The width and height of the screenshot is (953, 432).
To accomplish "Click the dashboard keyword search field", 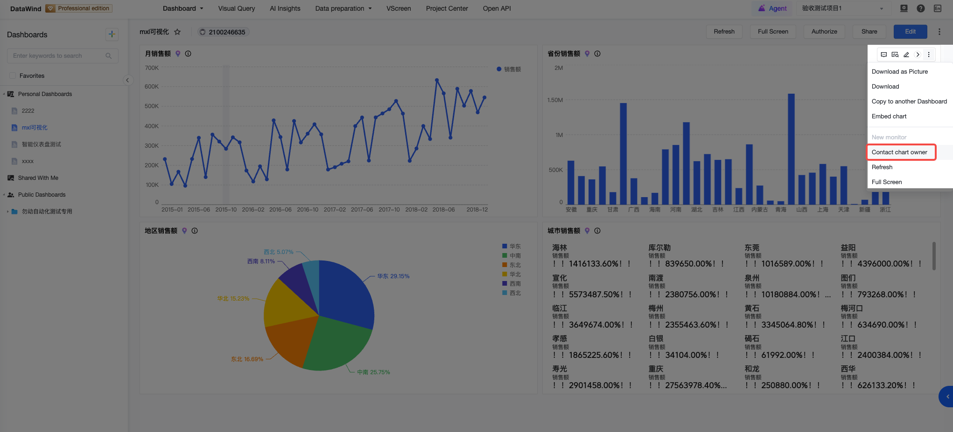I will [63, 56].
